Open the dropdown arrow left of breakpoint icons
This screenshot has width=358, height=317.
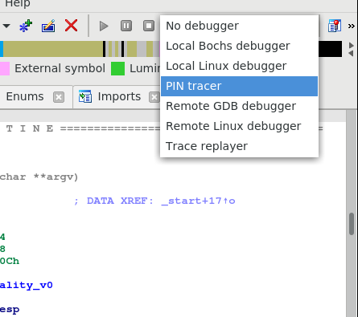(x=6, y=26)
